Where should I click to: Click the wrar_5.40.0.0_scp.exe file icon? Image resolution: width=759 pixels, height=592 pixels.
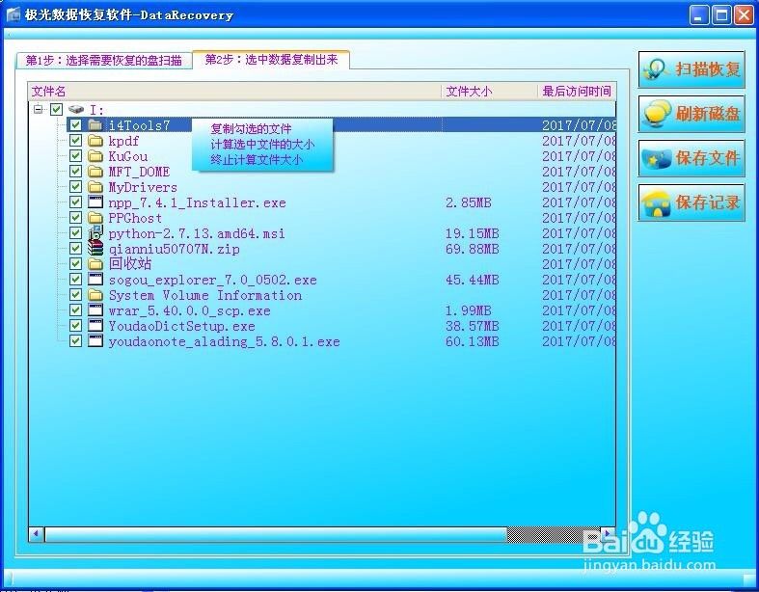95,310
